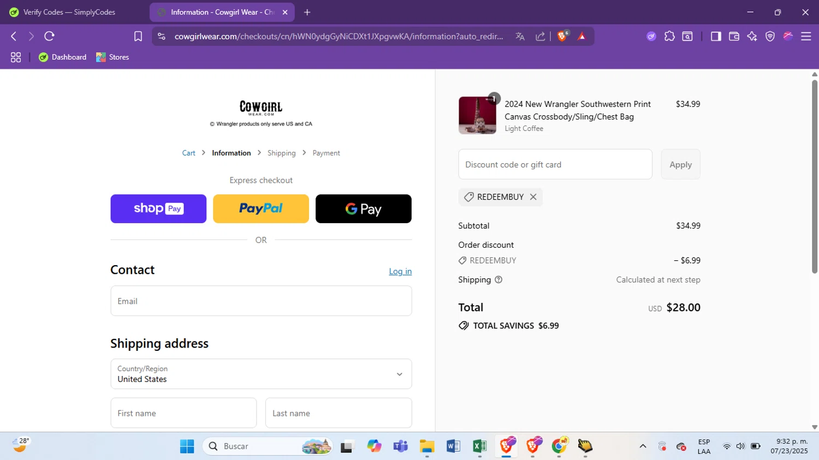The height and width of the screenshot is (460, 819).
Task: Open the clock and date 07/23/2025
Action: tap(789, 446)
